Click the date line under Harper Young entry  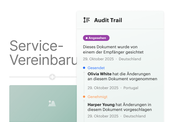pyautogui.click(x=117, y=116)
